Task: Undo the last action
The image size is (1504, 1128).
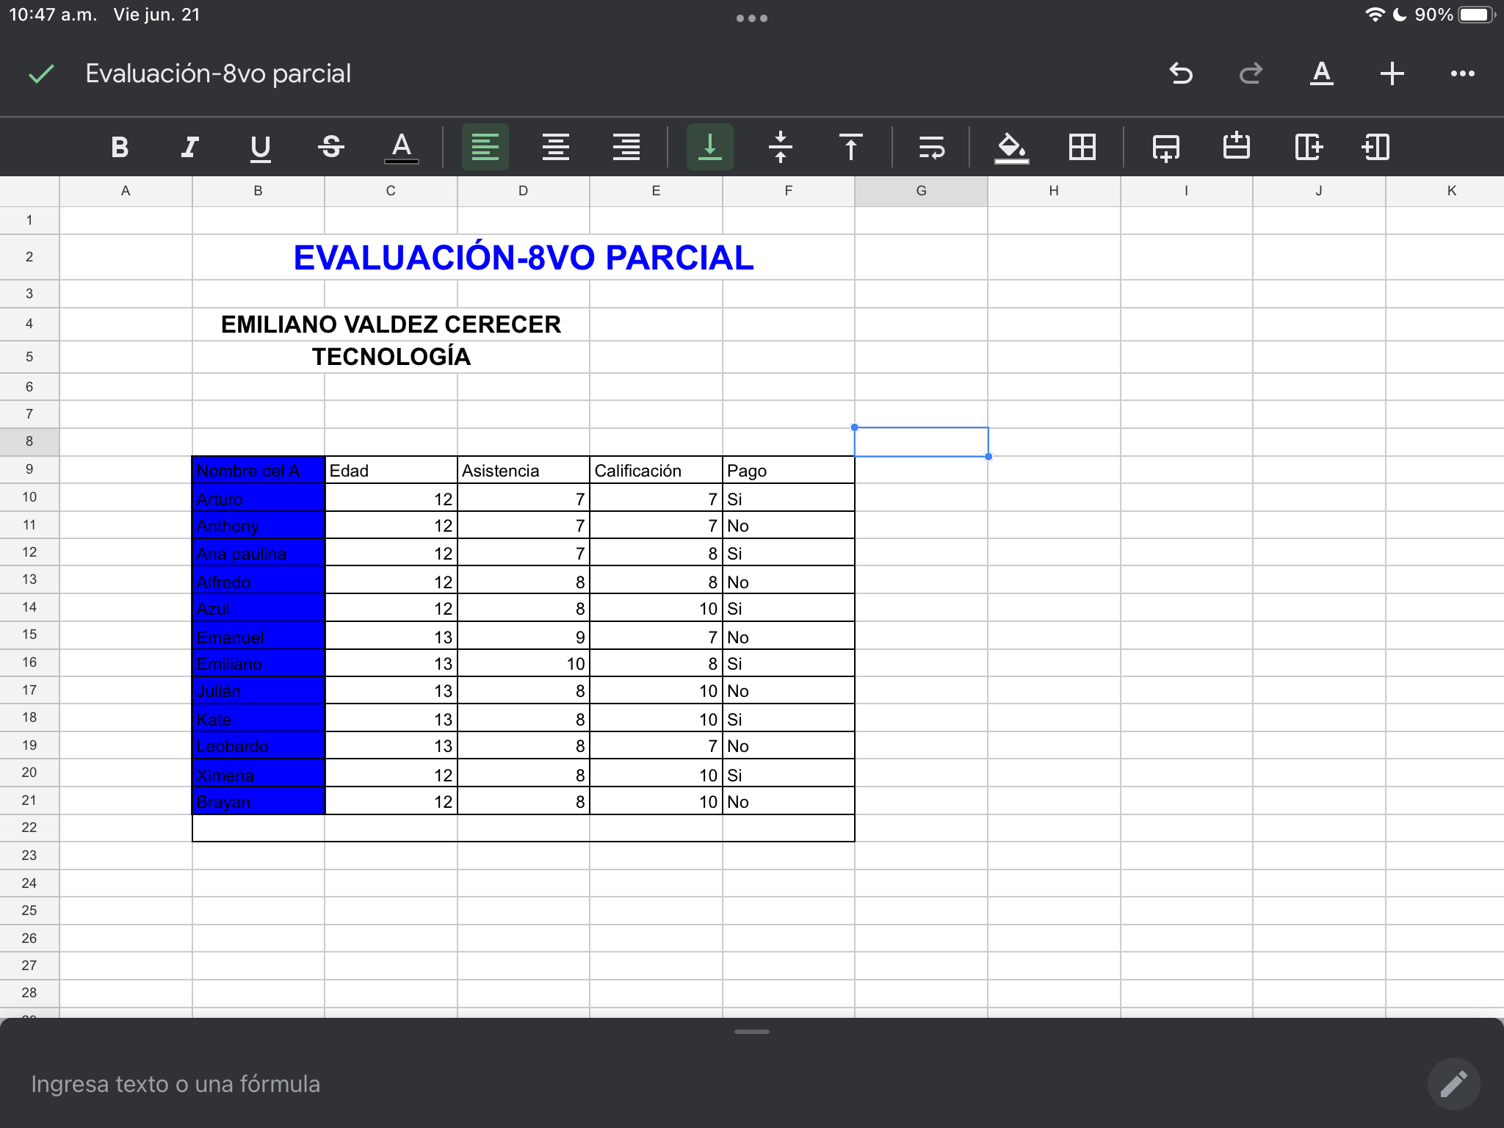Action: coord(1181,73)
